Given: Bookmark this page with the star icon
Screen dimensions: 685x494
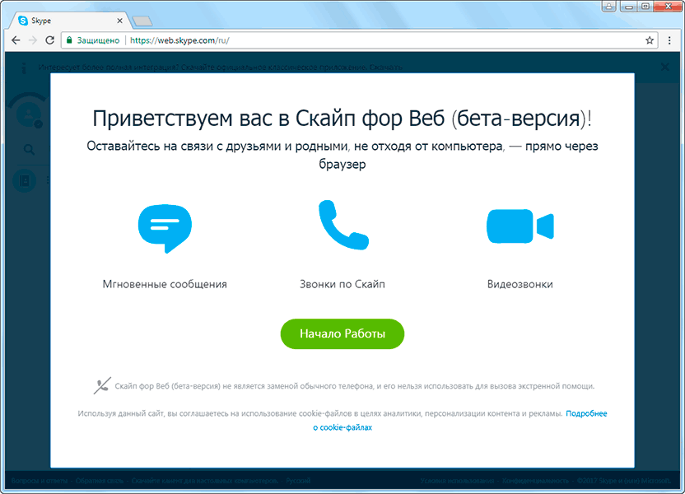Looking at the screenshot, I should pos(649,40).
